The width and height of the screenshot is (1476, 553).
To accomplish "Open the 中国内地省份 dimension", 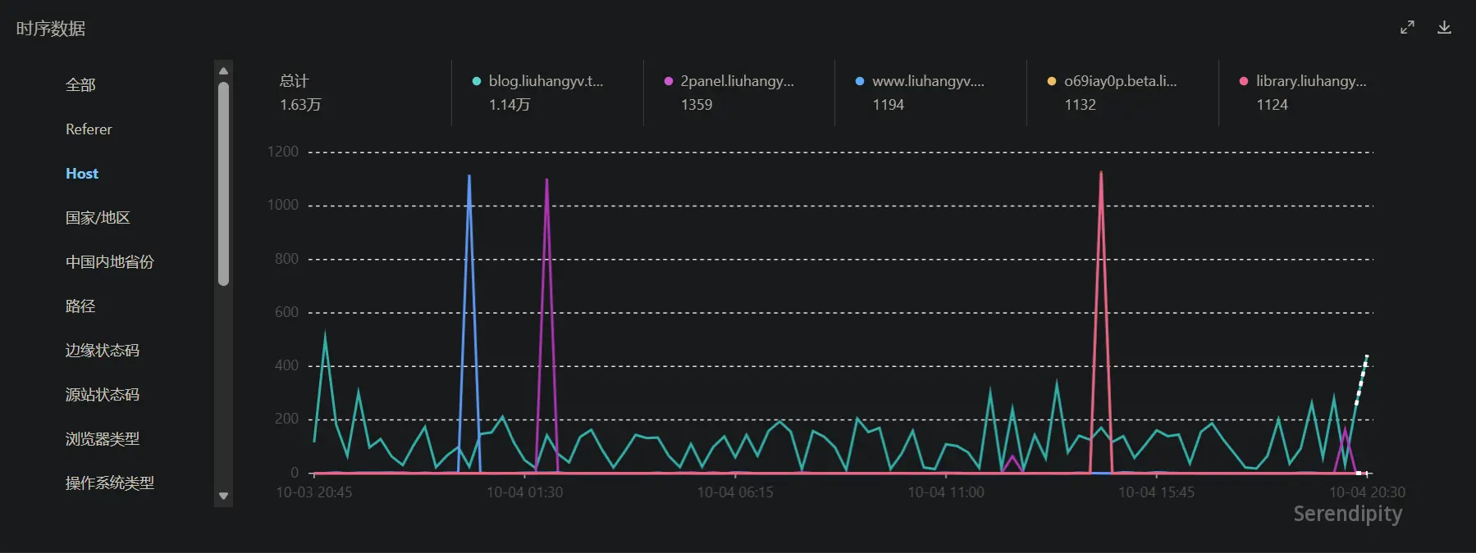I will (110, 262).
